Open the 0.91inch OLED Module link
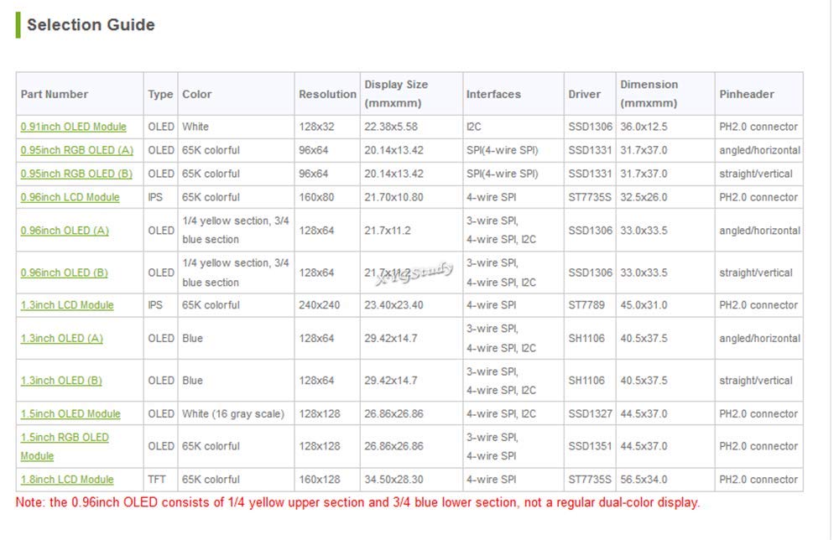The image size is (839, 540). click(x=73, y=127)
